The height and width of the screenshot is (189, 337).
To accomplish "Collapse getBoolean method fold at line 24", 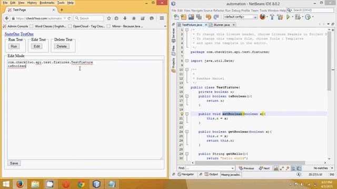I will [187, 132].
